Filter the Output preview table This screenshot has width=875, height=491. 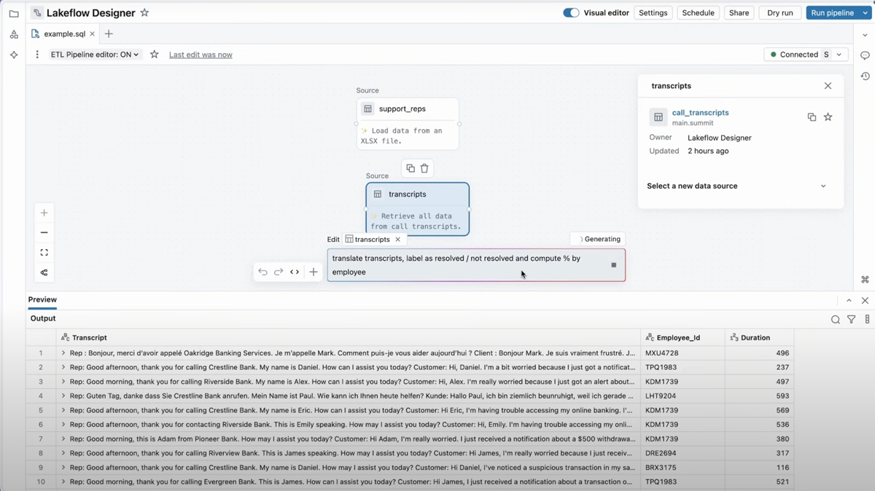click(851, 319)
